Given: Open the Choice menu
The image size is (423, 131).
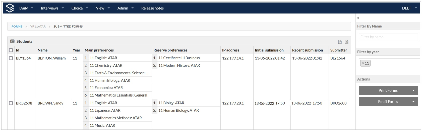Looking at the screenshot, I should tap(80, 8).
